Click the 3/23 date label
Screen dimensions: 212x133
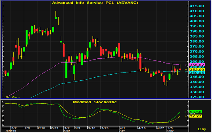[105, 128]
